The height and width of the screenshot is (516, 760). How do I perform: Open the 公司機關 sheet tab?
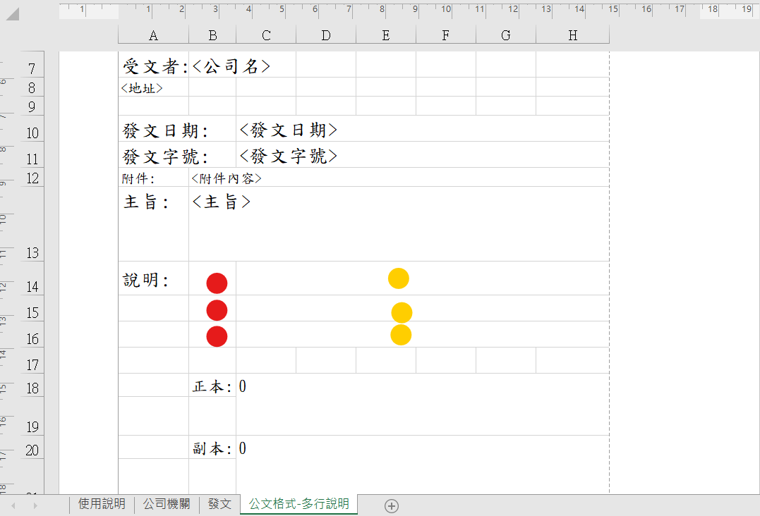167,504
